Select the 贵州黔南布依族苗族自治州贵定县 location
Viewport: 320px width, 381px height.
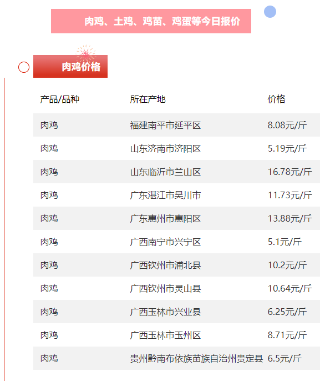click(196, 358)
